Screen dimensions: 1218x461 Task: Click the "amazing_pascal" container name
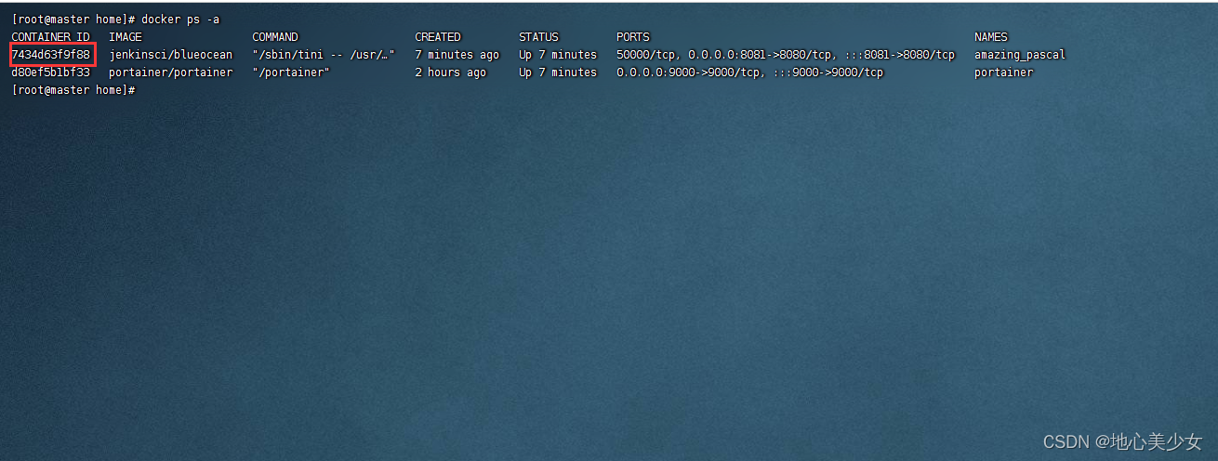point(1020,55)
